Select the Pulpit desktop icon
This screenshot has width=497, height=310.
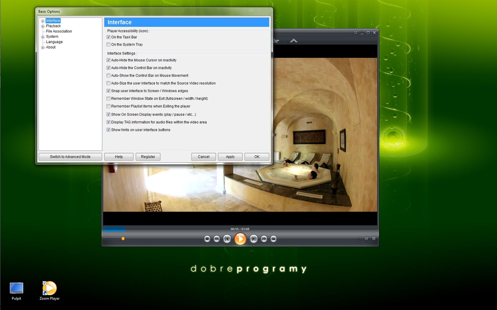[x=16, y=291]
